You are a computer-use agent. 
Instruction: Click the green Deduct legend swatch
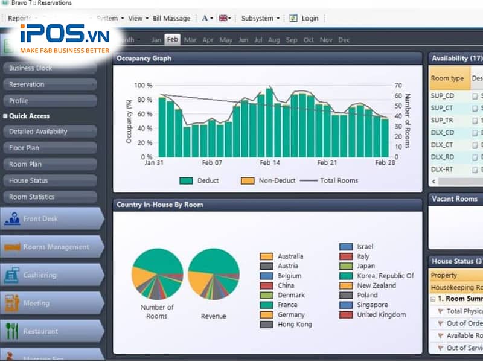coord(186,180)
